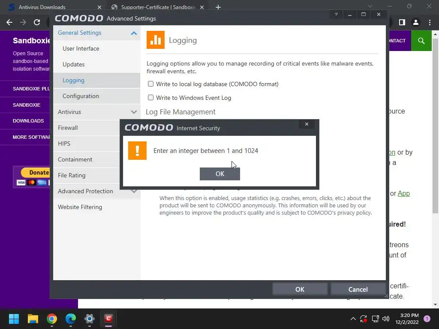439x329 pixels.
Task: Open the tab search chevron in Chrome
Action: coord(370,6)
